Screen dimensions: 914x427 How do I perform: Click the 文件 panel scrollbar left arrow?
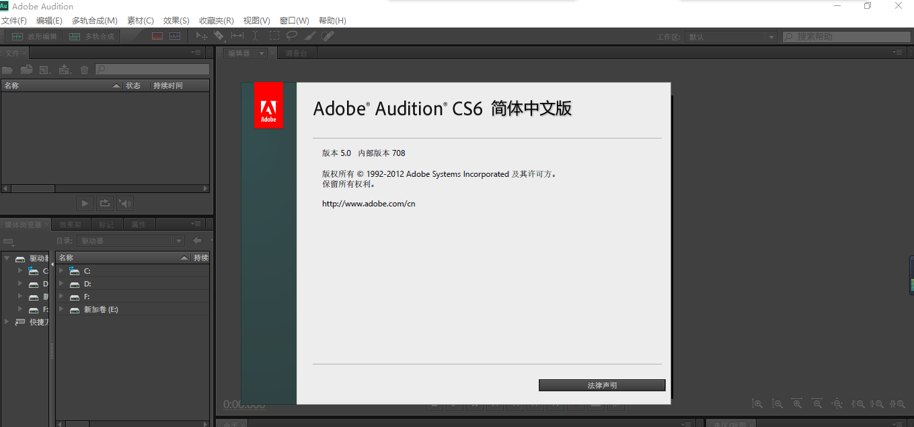pos(5,189)
